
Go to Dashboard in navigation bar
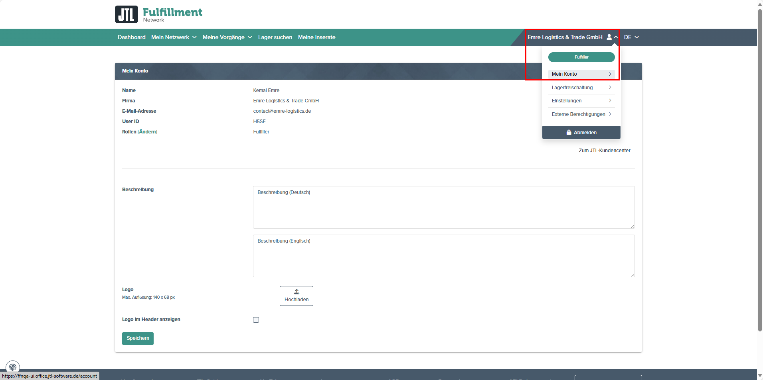[x=132, y=37]
